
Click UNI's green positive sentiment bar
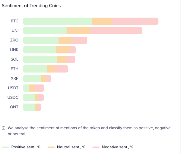(45, 31)
